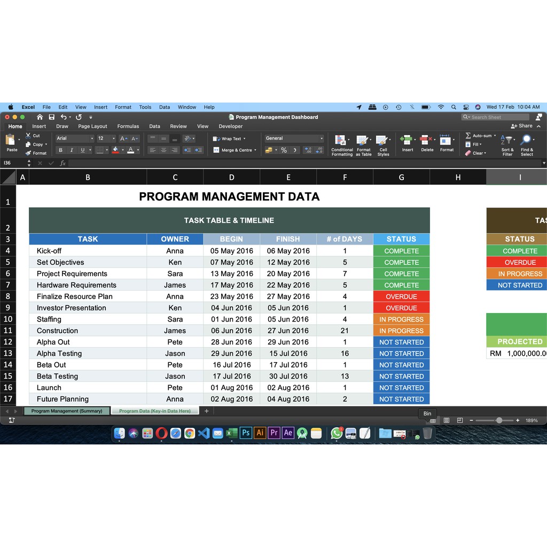The image size is (547, 547).
Task: Click the Delete cells icon
Action: [425, 140]
